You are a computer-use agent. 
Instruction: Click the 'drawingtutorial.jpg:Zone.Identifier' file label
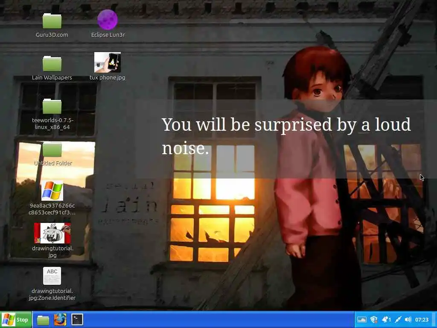point(52,295)
